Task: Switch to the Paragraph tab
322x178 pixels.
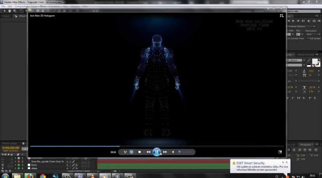Action: click(305, 145)
